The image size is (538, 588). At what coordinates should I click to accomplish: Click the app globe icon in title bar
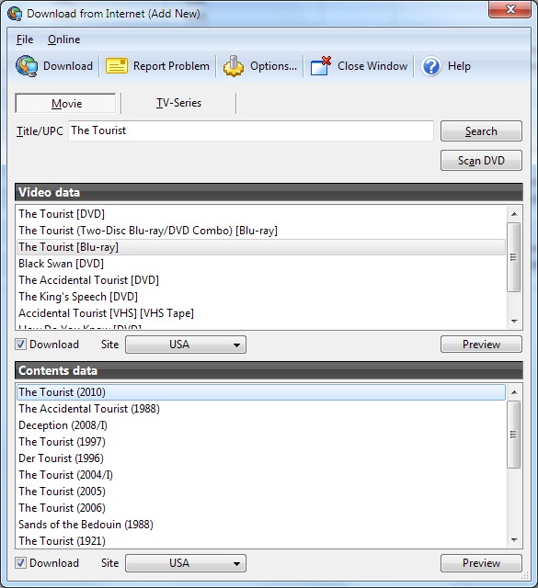click(15, 14)
